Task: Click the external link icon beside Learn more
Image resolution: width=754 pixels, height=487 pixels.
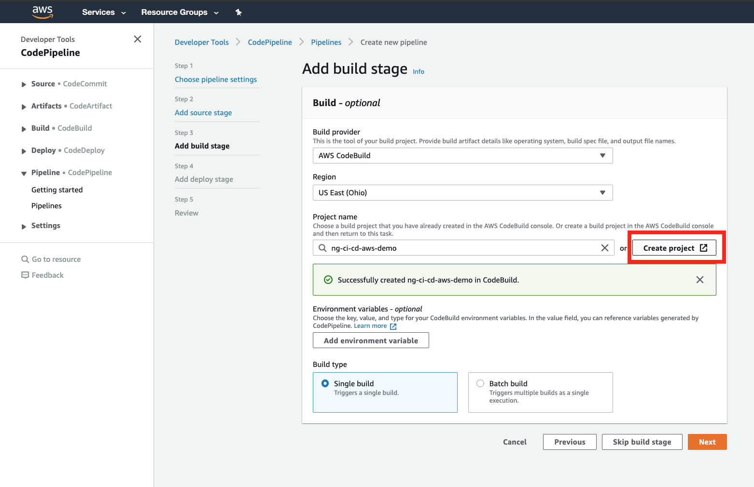Action: (393, 326)
